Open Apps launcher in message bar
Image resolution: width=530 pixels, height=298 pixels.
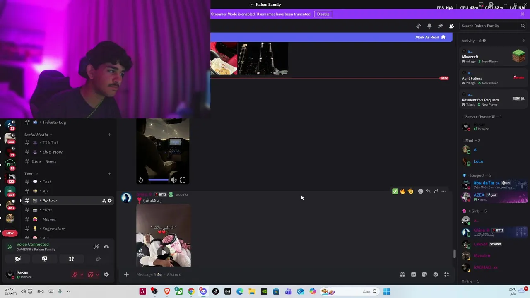[447, 274]
